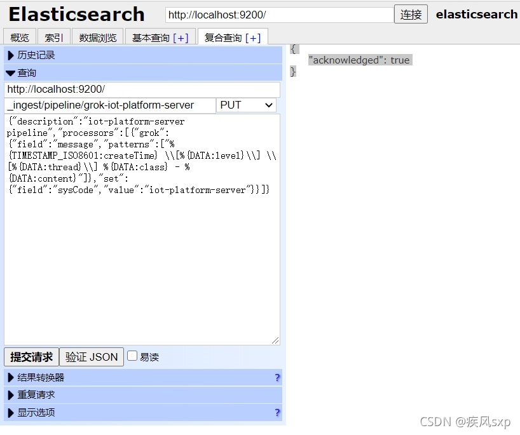Click the elasticsearch cluster name label
520x435 pixels.
(x=477, y=15)
